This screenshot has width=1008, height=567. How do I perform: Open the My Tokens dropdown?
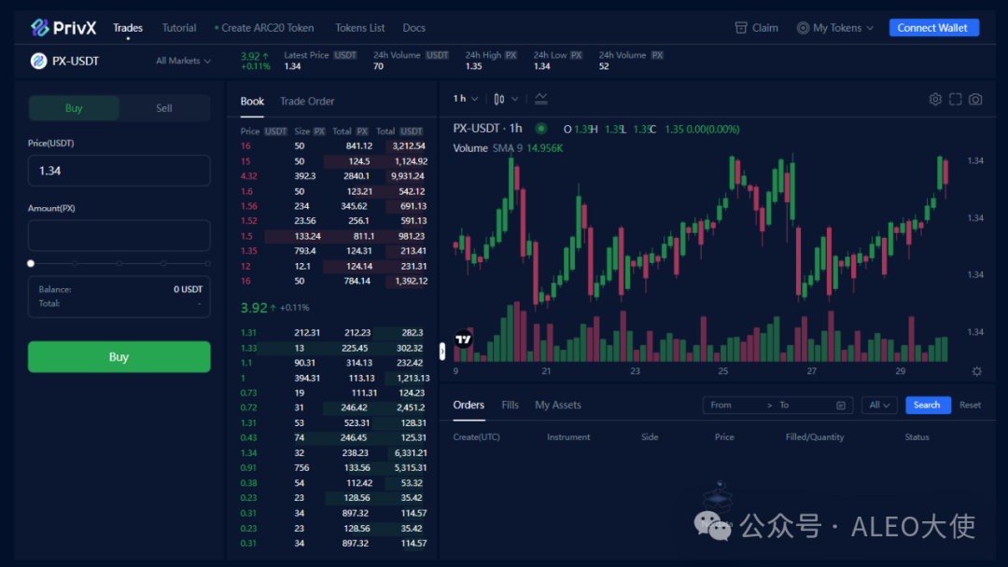pyautogui.click(x=835, y=28)
